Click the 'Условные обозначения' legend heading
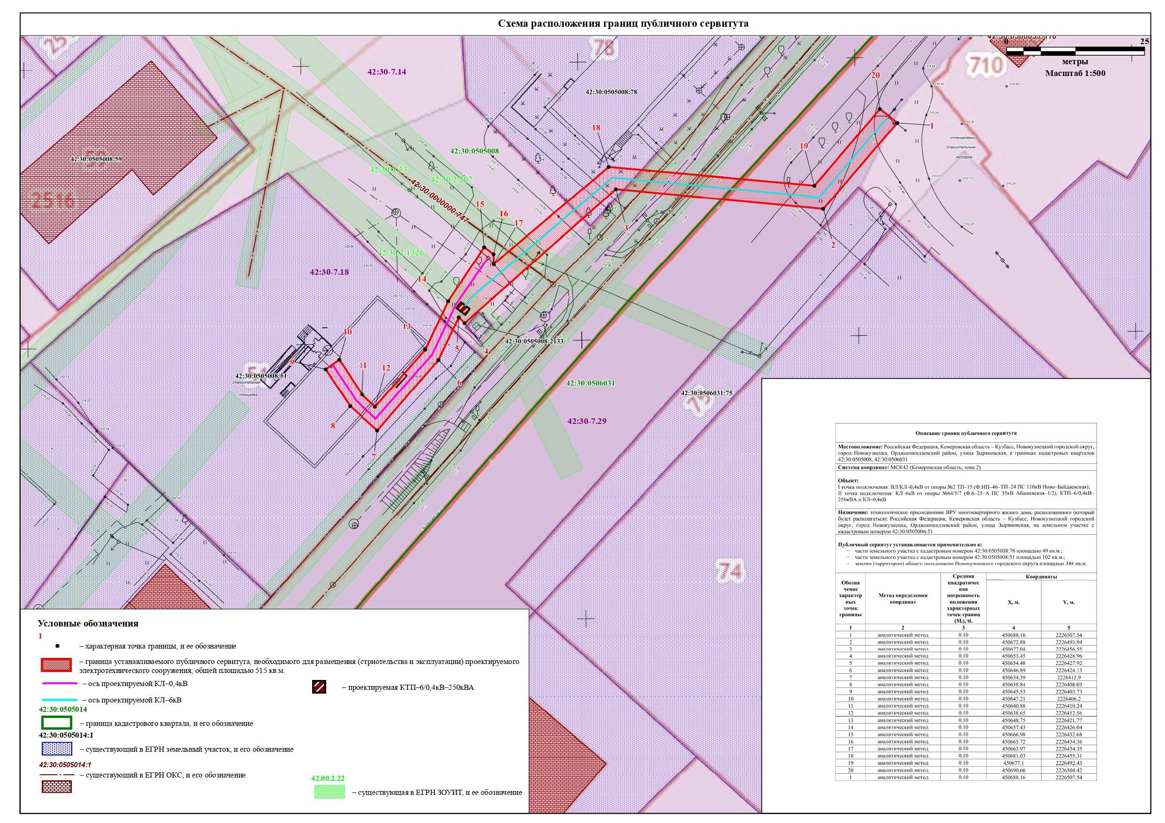The height and width of the screenshot is (823, 1165). coord(88,624)
